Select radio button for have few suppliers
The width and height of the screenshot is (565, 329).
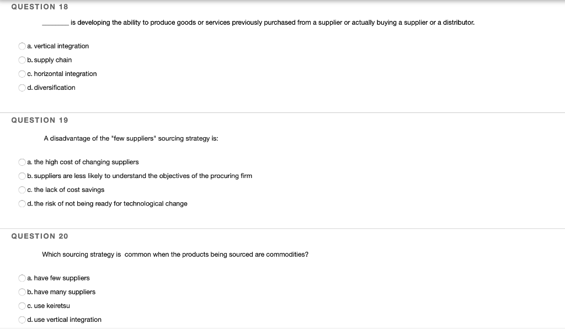22,278
